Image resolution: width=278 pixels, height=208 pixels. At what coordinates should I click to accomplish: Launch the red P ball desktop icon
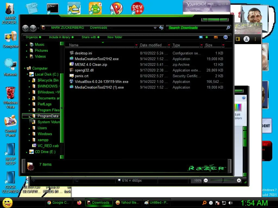click(x=116, y=8)
